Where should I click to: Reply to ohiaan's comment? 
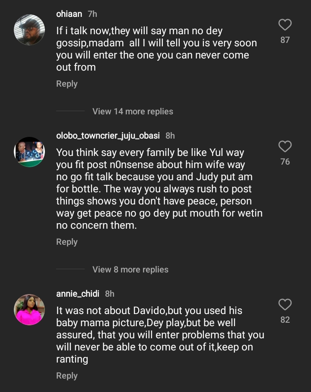67,84
